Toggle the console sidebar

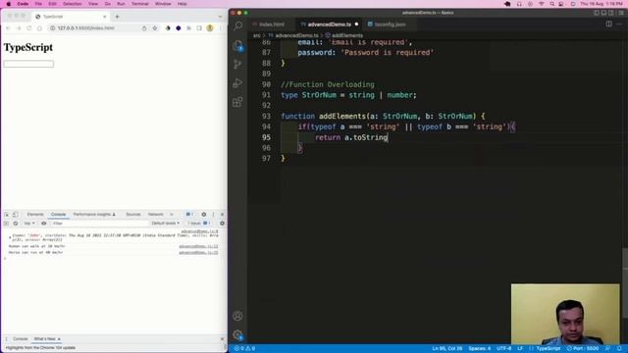6,224
